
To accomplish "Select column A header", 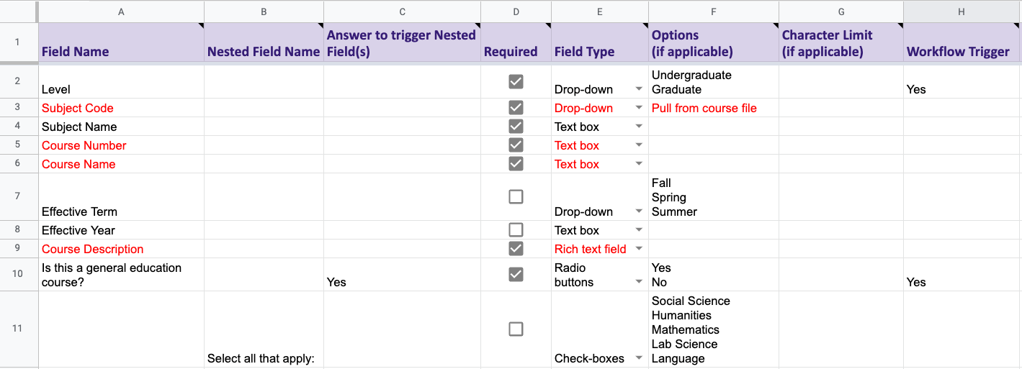I will pos(121,12).
